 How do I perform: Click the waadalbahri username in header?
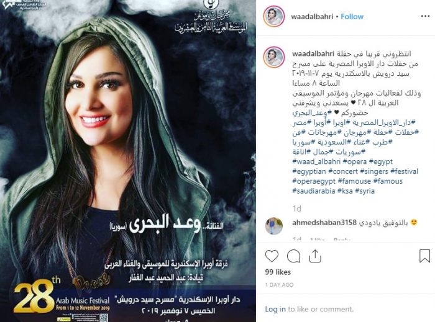coord(312,16)
